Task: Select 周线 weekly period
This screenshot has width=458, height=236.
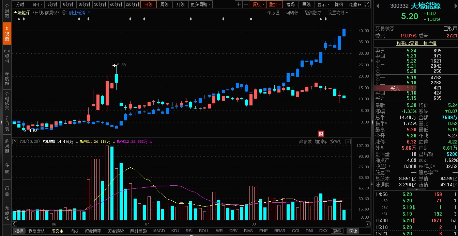Action: pos(165,4)
